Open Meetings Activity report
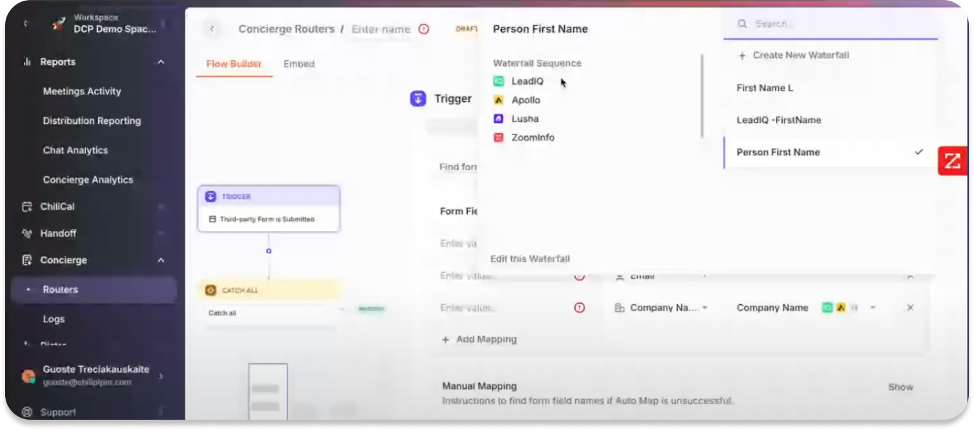 [82, 92]
